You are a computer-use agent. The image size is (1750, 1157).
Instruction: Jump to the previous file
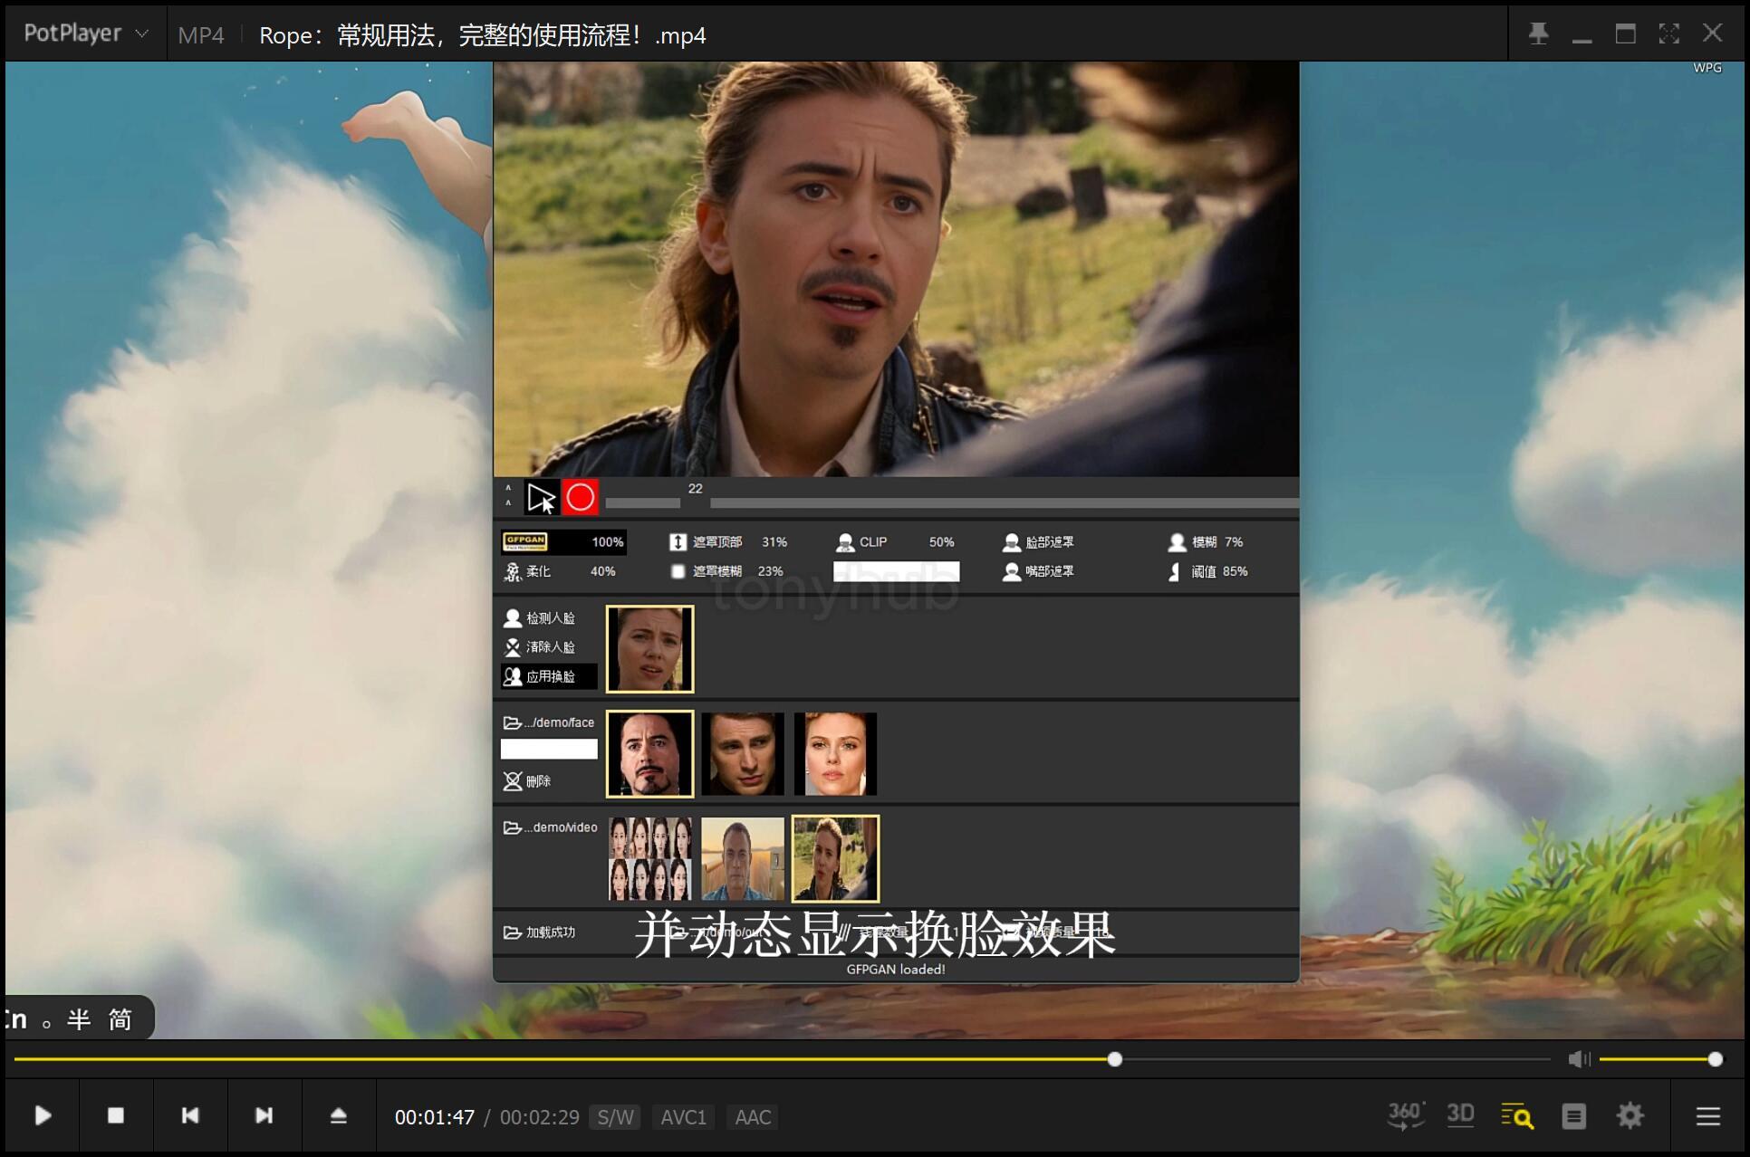click(190, 1115)
